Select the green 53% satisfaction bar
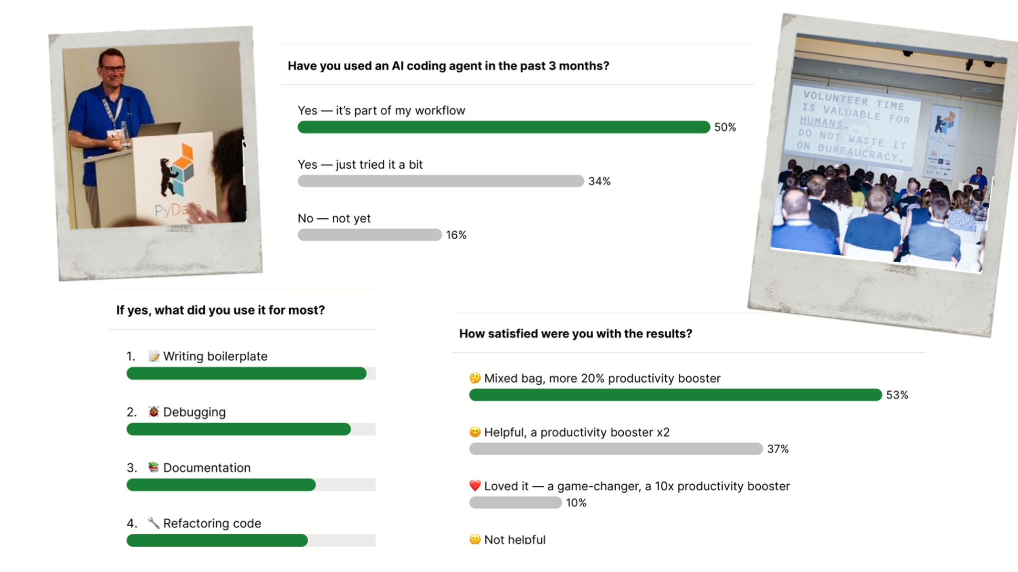This screenshot has width=1018, height=572. (675, 395)
